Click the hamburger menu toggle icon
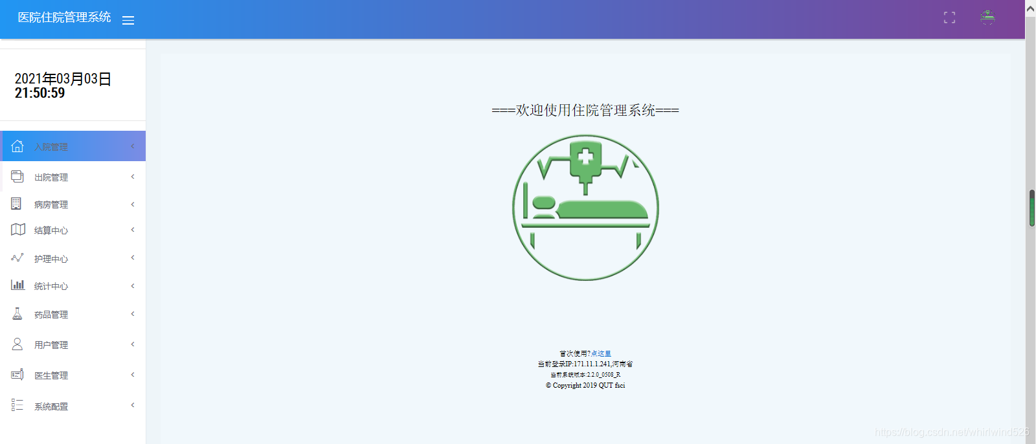 point(128,20)
